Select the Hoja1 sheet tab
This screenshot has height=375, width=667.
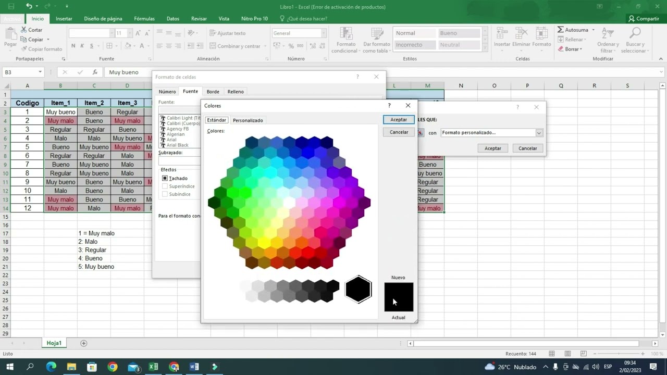pos(54,343)
